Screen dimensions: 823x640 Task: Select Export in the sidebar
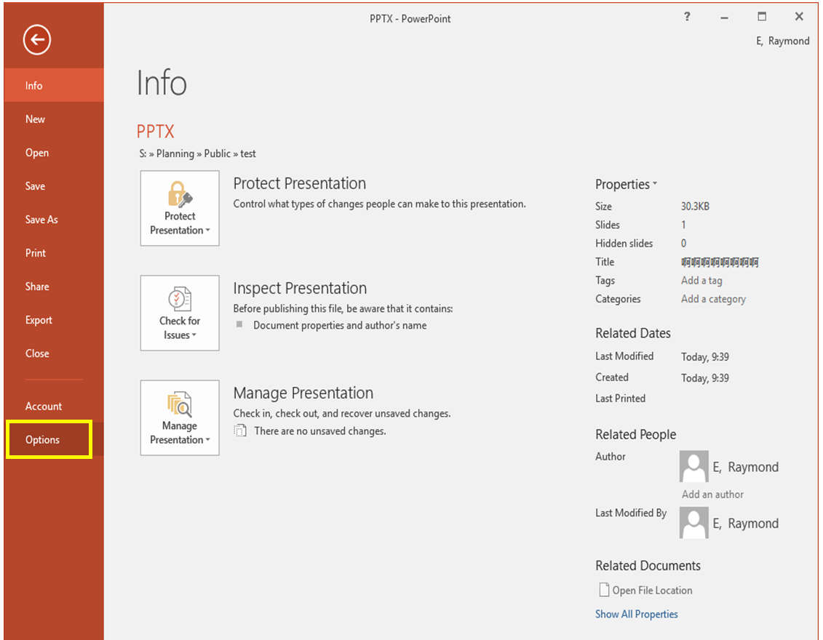54,320
